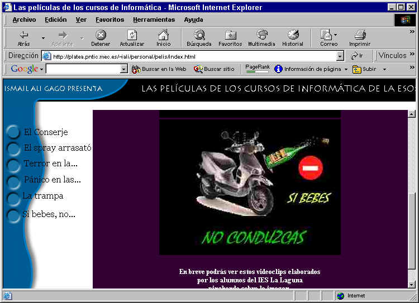Open the Búsqueda search panel
This screenshot has width=419, height=303.
pos(199,38)
